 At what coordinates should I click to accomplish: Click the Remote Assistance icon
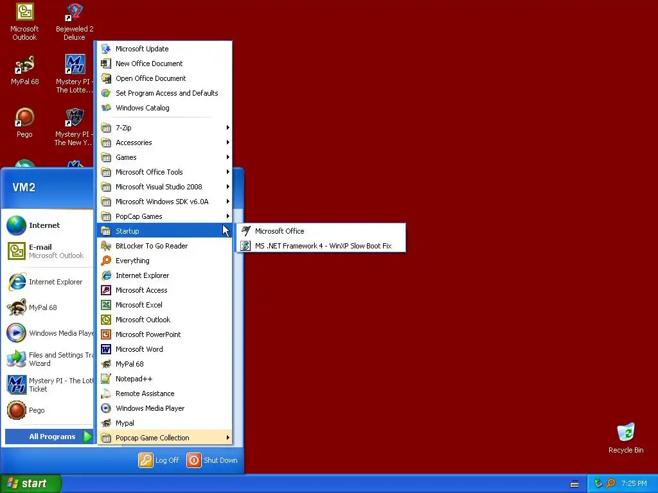106,394
